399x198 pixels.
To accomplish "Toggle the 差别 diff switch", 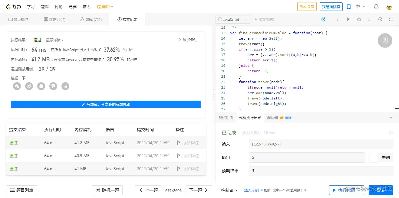I will tap(374, 157).
